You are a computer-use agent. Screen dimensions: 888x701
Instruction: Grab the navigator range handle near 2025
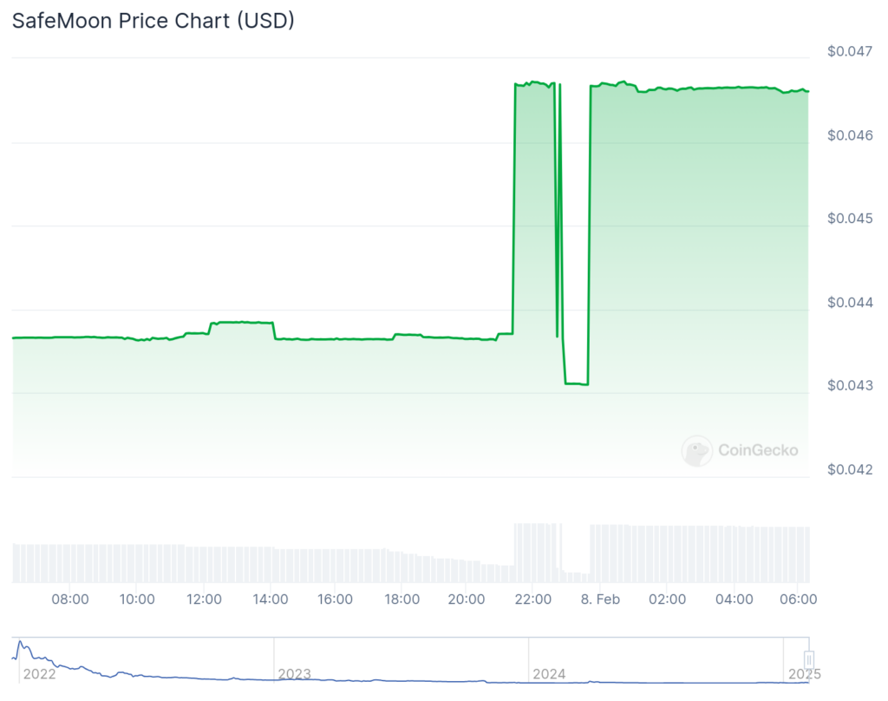809,659
